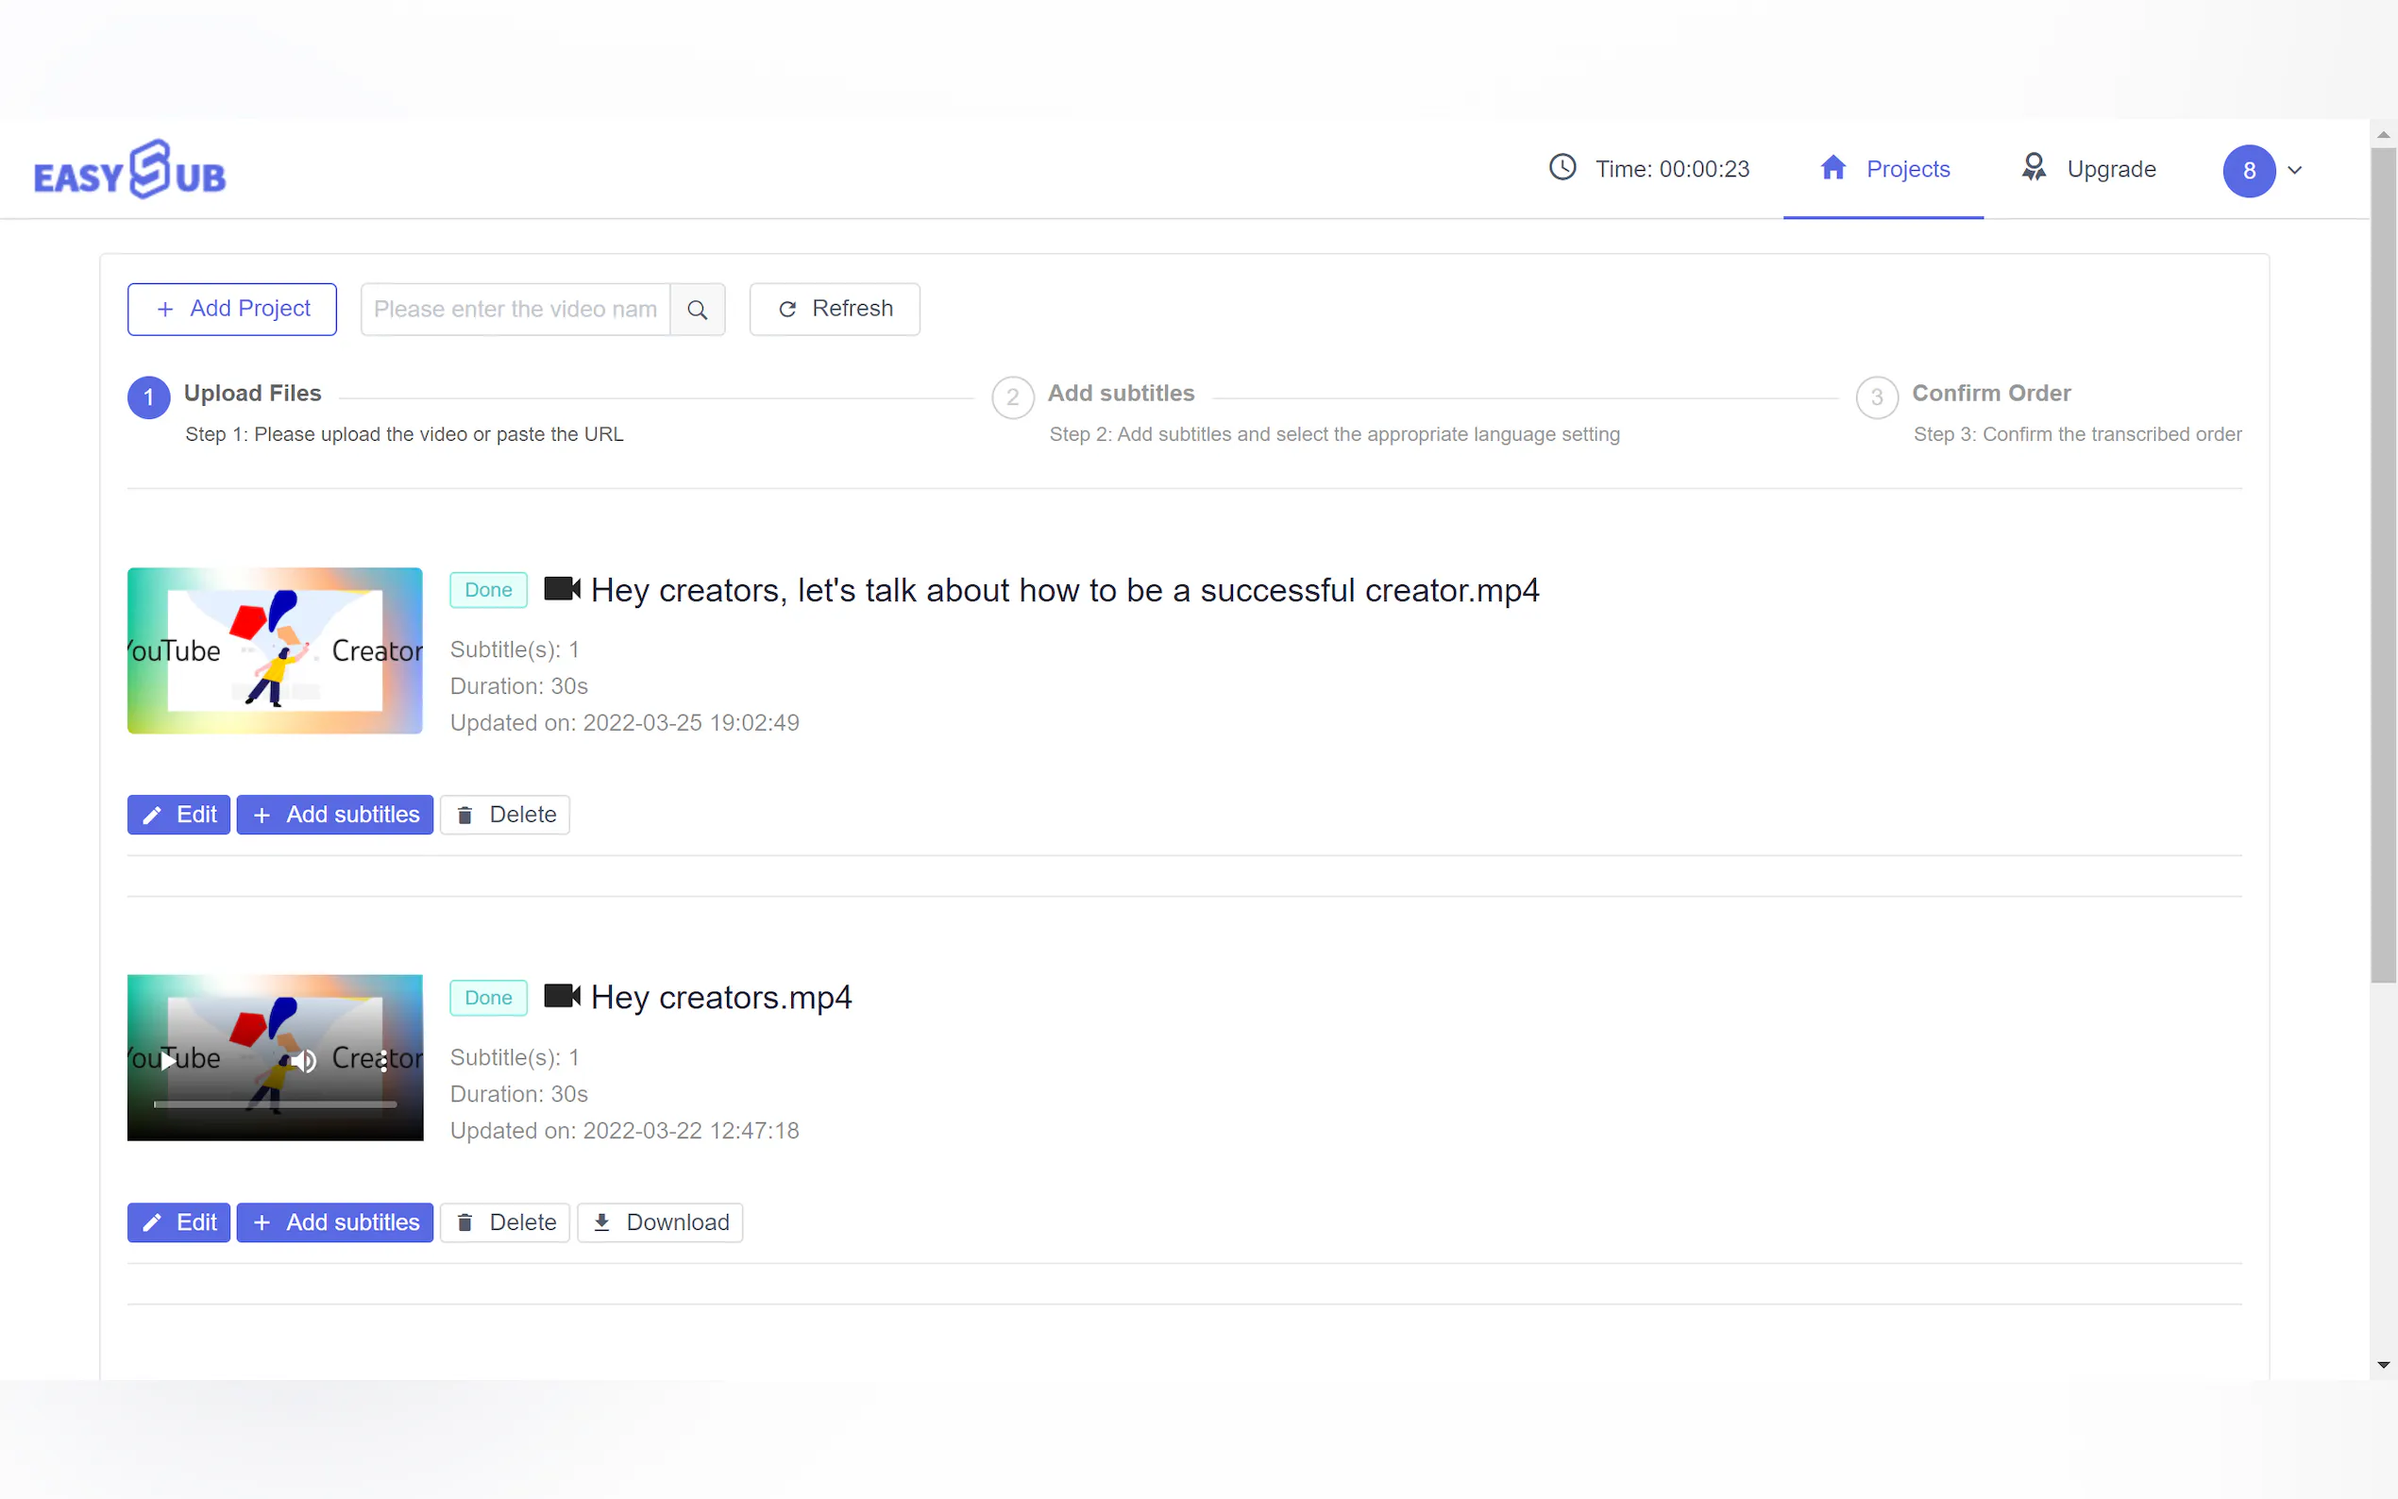Click the video preview progress bar
The height and width of the screenshot is (1499, 2398).
[x=275, y=1103]
